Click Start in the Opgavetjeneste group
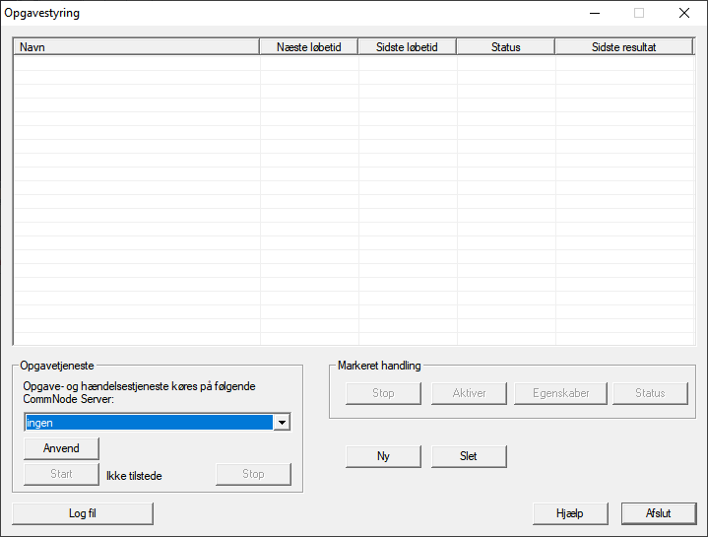This screenshot has width=708, height=537. (61, 474)
